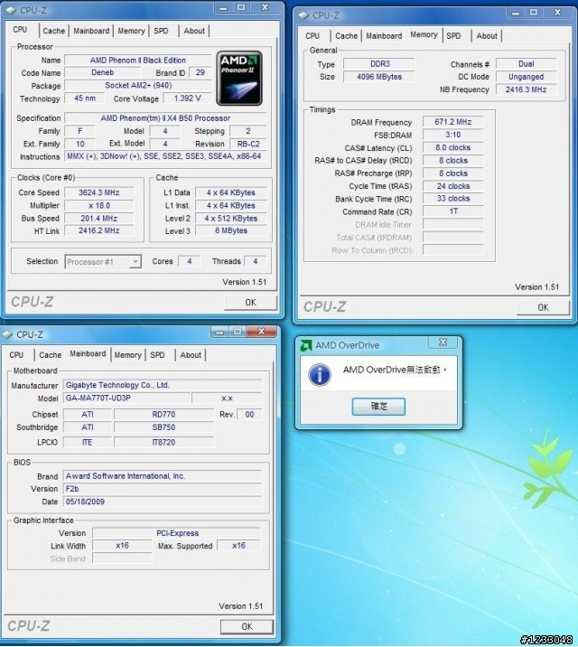578x647 pixels.
Task: Click the Core Voltage value 1.392 V
Action: (187, 98)
